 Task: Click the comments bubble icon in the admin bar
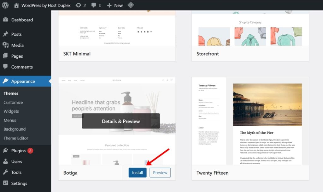(93, 5)
